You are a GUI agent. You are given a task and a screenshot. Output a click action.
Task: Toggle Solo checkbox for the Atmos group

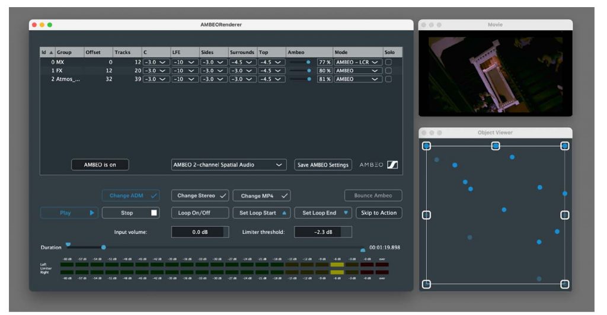(x=388, y=79)
